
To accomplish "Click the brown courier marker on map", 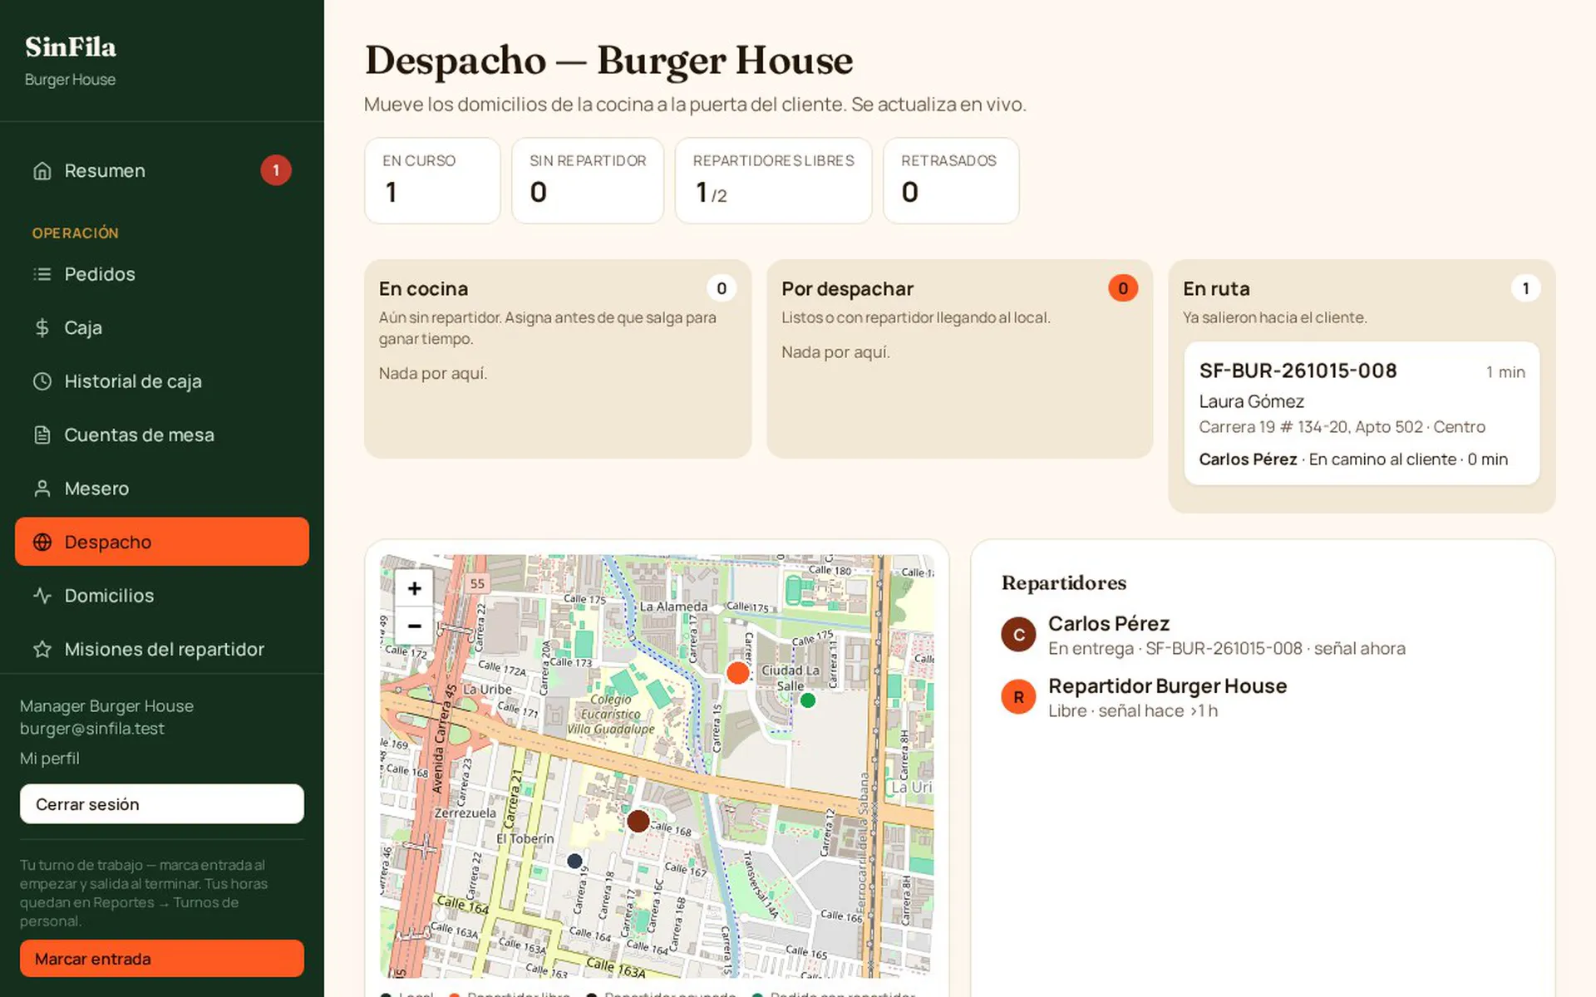I will tap(638, 821).
